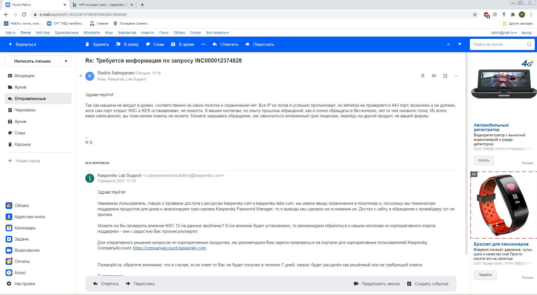Open the Chrome three-dot menu
The width and height of the screenshot is (537, 295).
531,15
